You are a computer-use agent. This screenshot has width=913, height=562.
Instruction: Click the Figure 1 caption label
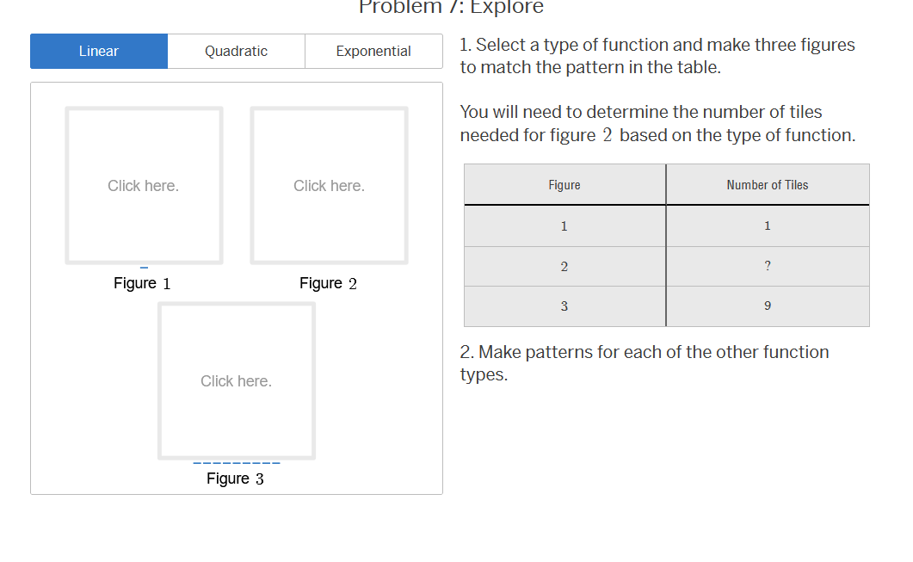142,282
